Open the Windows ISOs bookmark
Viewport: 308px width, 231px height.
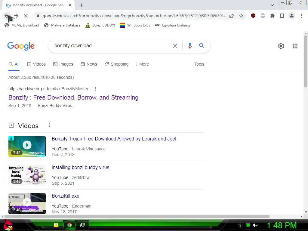tap(135, 25)
